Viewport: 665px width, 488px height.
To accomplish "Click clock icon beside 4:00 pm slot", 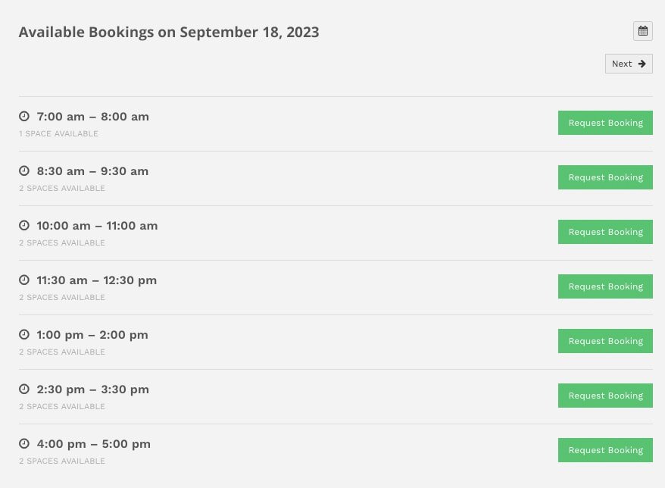I will pyautogui.click(x=24, y=443).
